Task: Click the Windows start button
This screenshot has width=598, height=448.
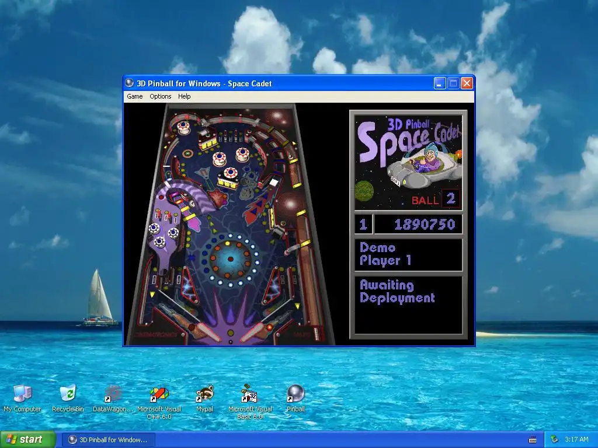Action: tap(28, 440)
